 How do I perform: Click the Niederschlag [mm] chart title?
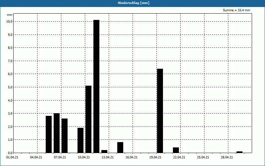click(133, 3)
